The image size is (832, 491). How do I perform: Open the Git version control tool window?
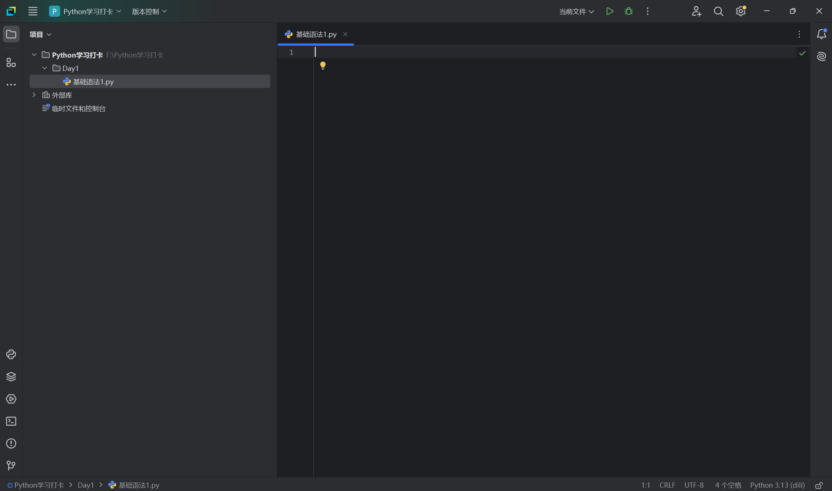pos(11,465)
